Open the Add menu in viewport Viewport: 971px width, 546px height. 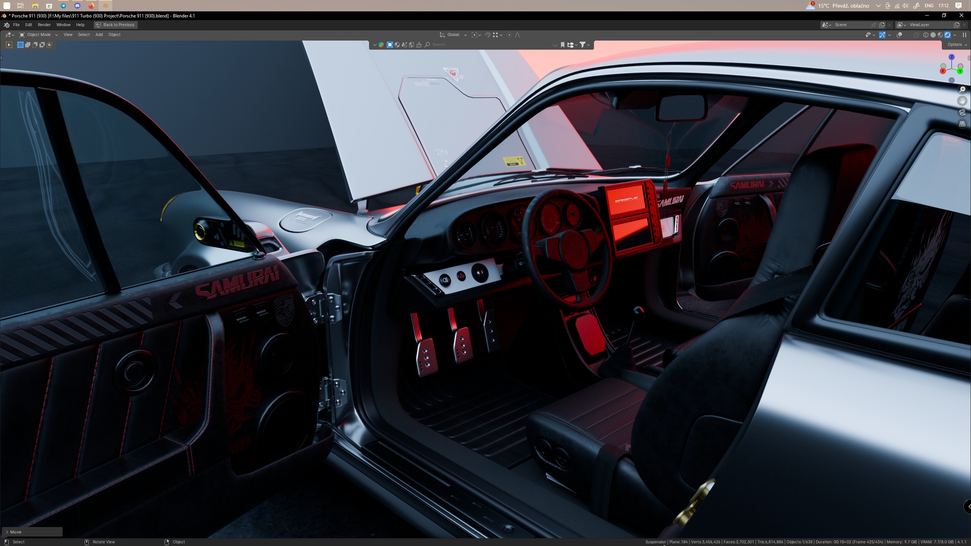coord(99,35)
